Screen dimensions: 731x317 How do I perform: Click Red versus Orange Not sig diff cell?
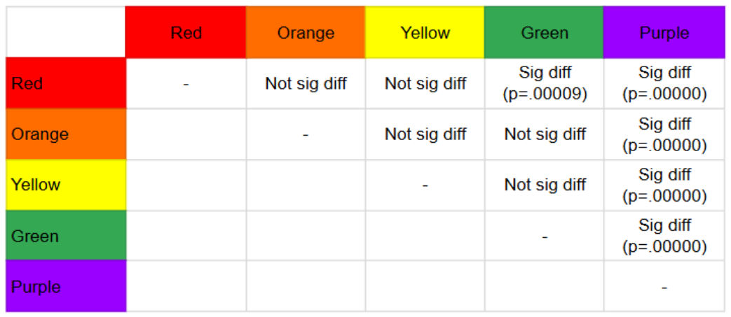306,83
